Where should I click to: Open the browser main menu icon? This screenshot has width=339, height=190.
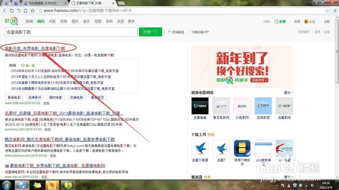tap(335, 10)
